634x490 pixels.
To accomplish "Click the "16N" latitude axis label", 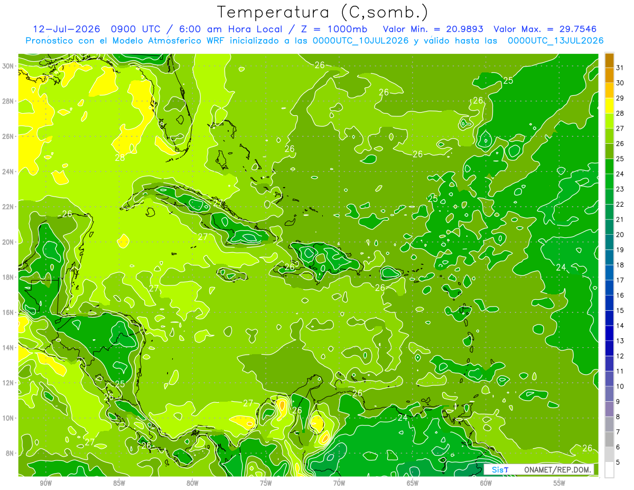I will 8,312.
